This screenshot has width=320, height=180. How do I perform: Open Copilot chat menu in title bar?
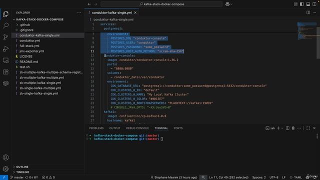[228, 4]
